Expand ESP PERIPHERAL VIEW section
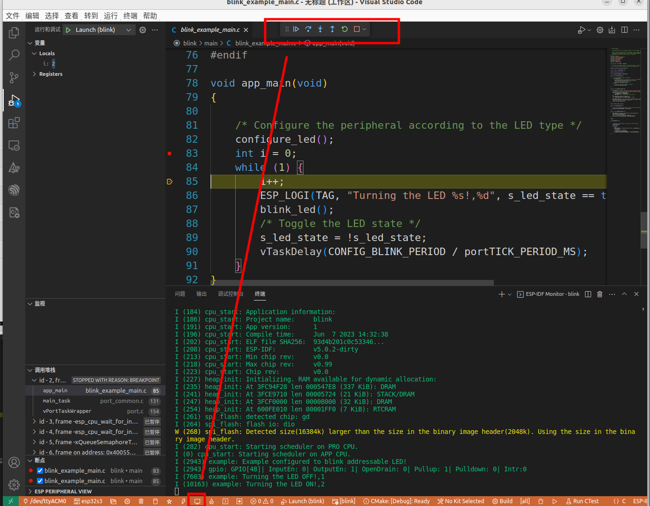 point(30,491)
